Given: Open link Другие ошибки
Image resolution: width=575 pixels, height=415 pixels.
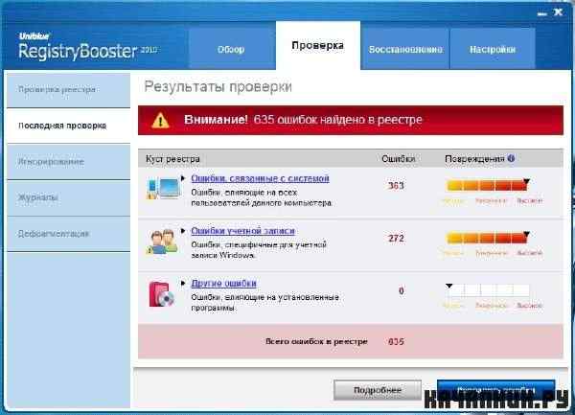Looking at the screenshot, I should click(x=223, y=284).
